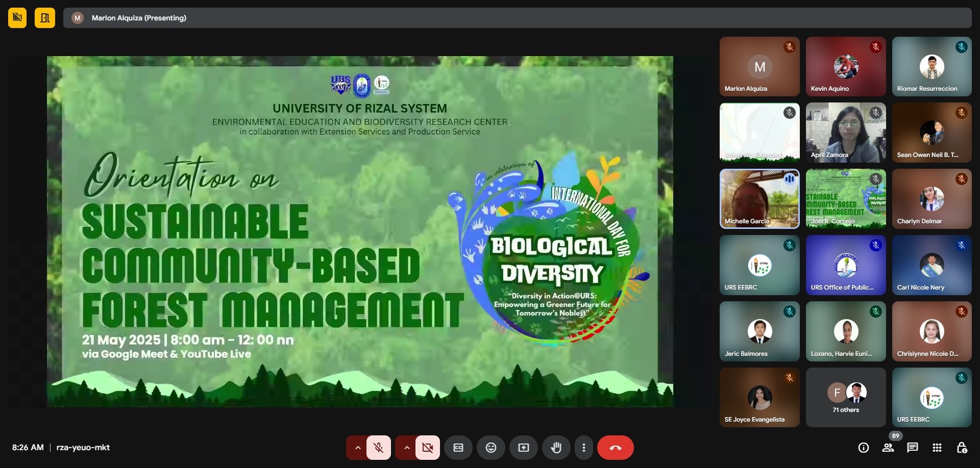Viewport: 980px width, 468px height.
Task: Select Carl Nicole Nery tile
Action: click(932, 265)
